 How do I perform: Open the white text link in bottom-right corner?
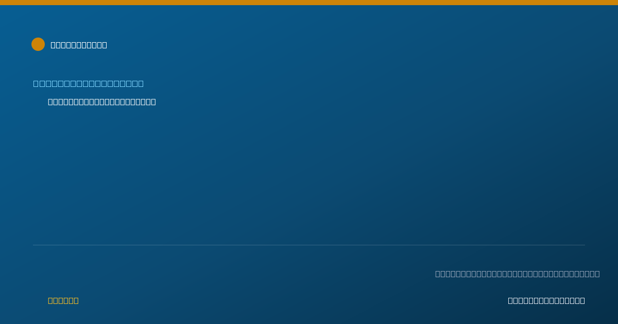(546, 301)
